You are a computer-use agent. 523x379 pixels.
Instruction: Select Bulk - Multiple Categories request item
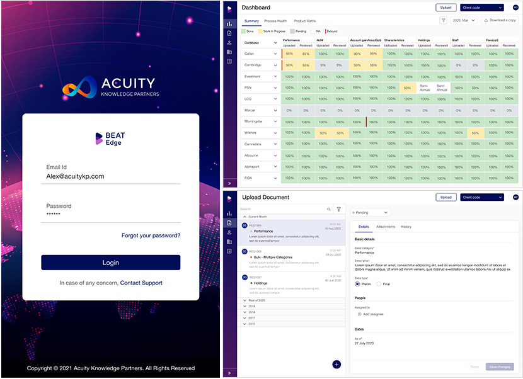pos(292,259)
